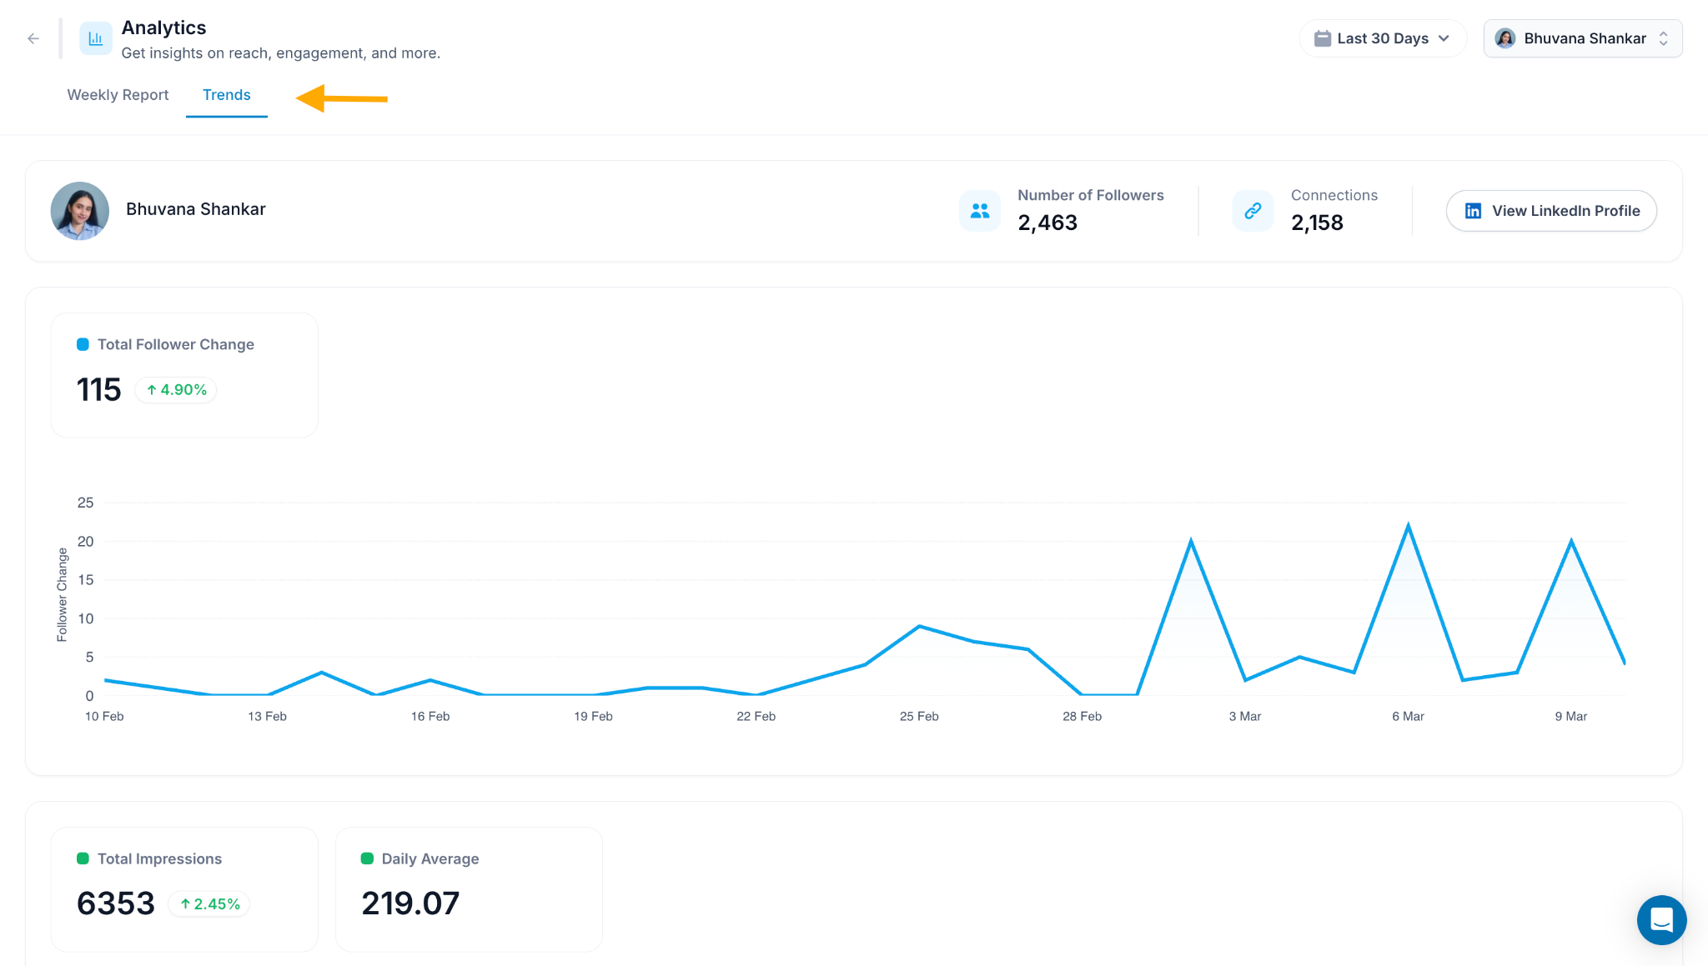Image resolution: width=1708 pixels, height=966 pixels.
Task: Open the Last 30 Days dropdown
Action: point(1383,38)
